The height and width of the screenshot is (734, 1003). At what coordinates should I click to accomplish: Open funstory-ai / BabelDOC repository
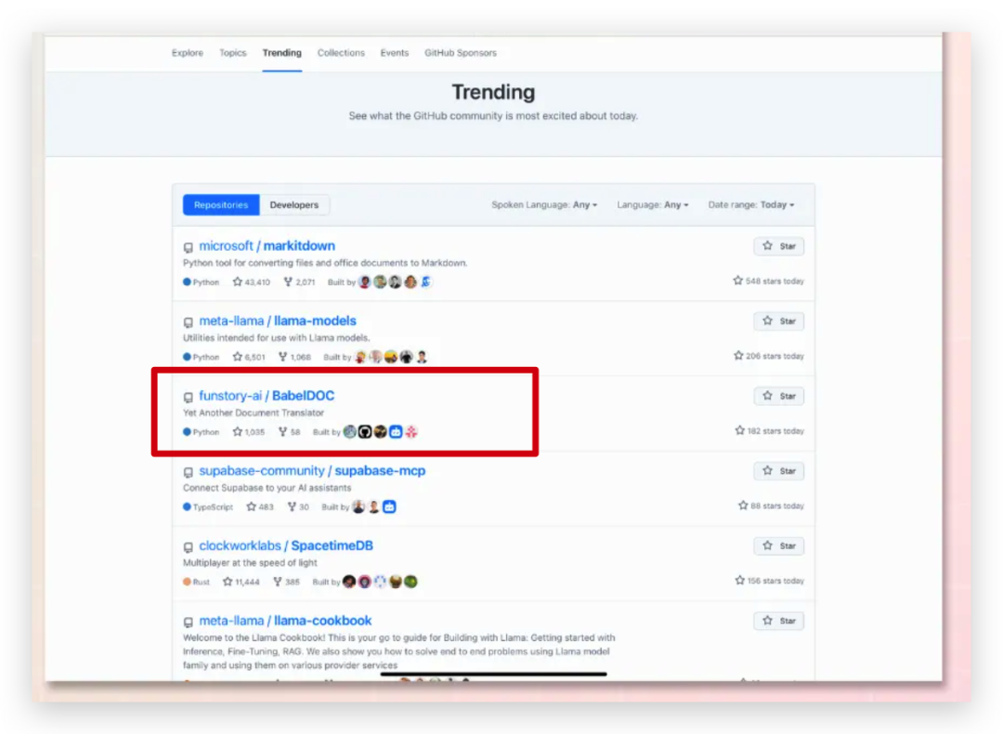(267, 396)
